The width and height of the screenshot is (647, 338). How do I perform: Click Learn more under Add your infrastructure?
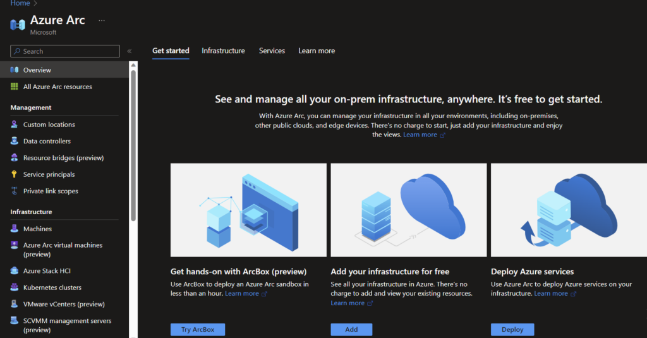tap(348, 303)
